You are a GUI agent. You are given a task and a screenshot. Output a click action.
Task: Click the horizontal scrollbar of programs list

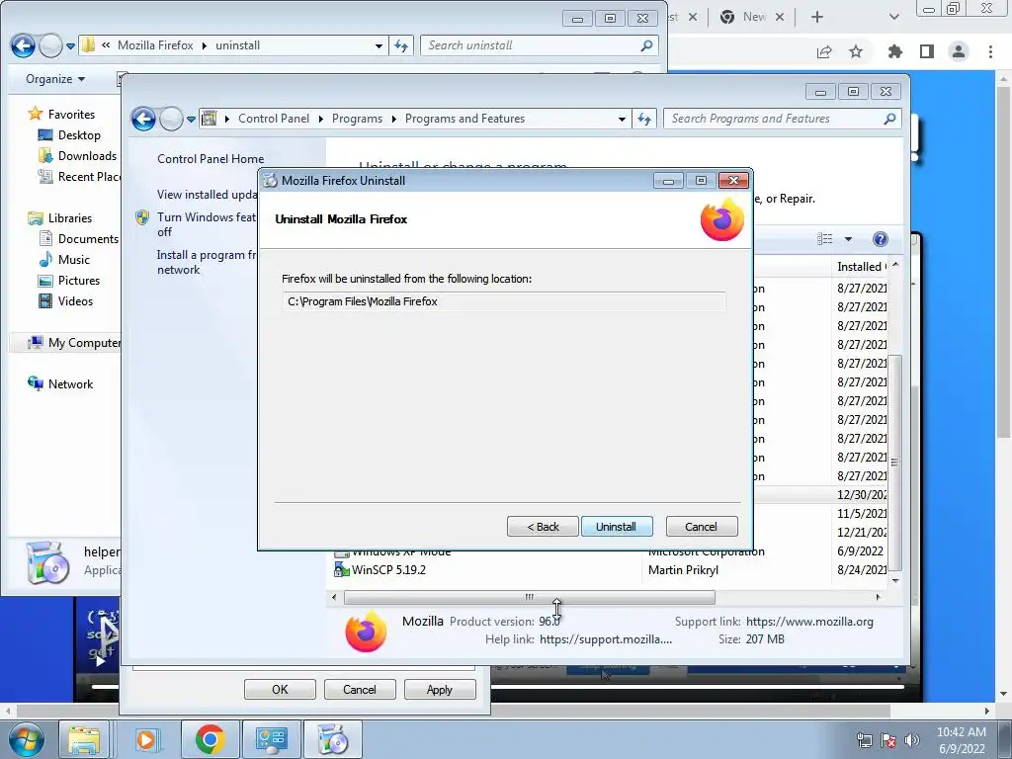click(530, 597)
